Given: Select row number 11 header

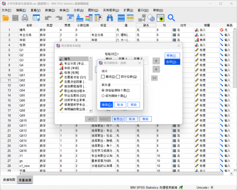Looking at the screenshot, I should [9, 80].
